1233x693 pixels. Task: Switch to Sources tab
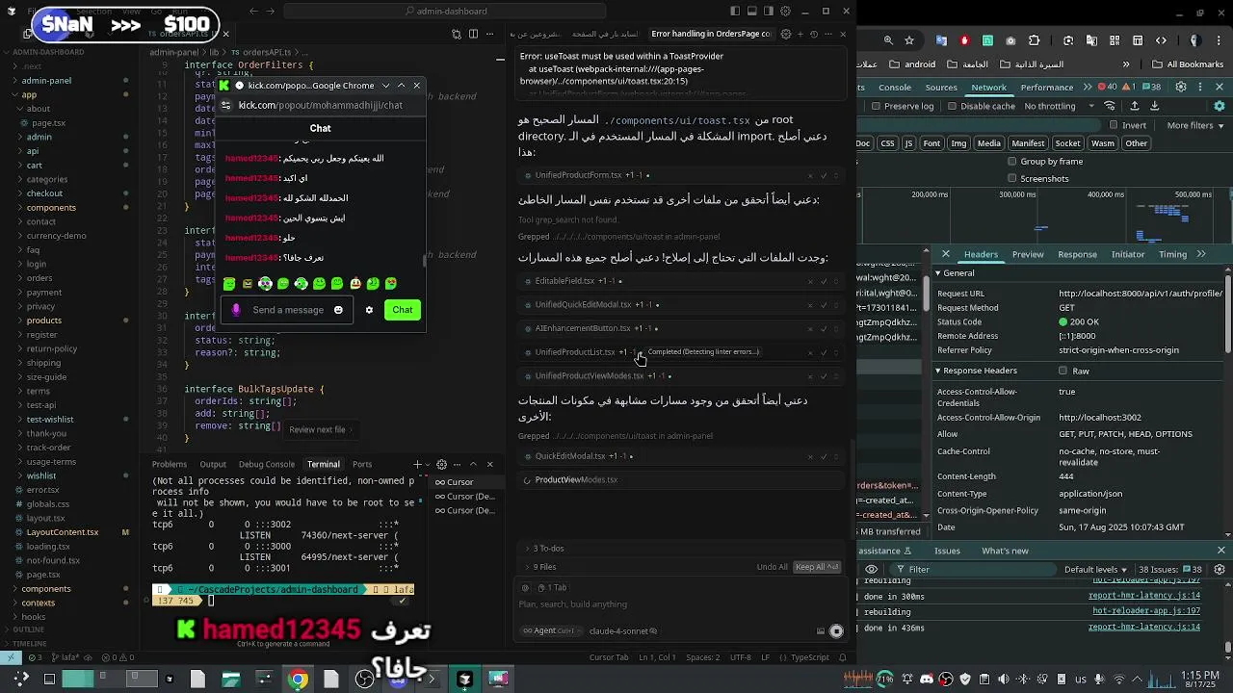[941, 87]
